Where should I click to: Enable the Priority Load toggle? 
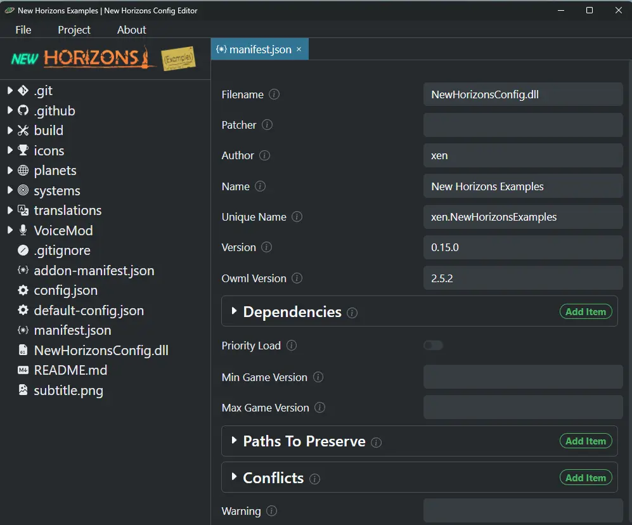pos(433,345)
